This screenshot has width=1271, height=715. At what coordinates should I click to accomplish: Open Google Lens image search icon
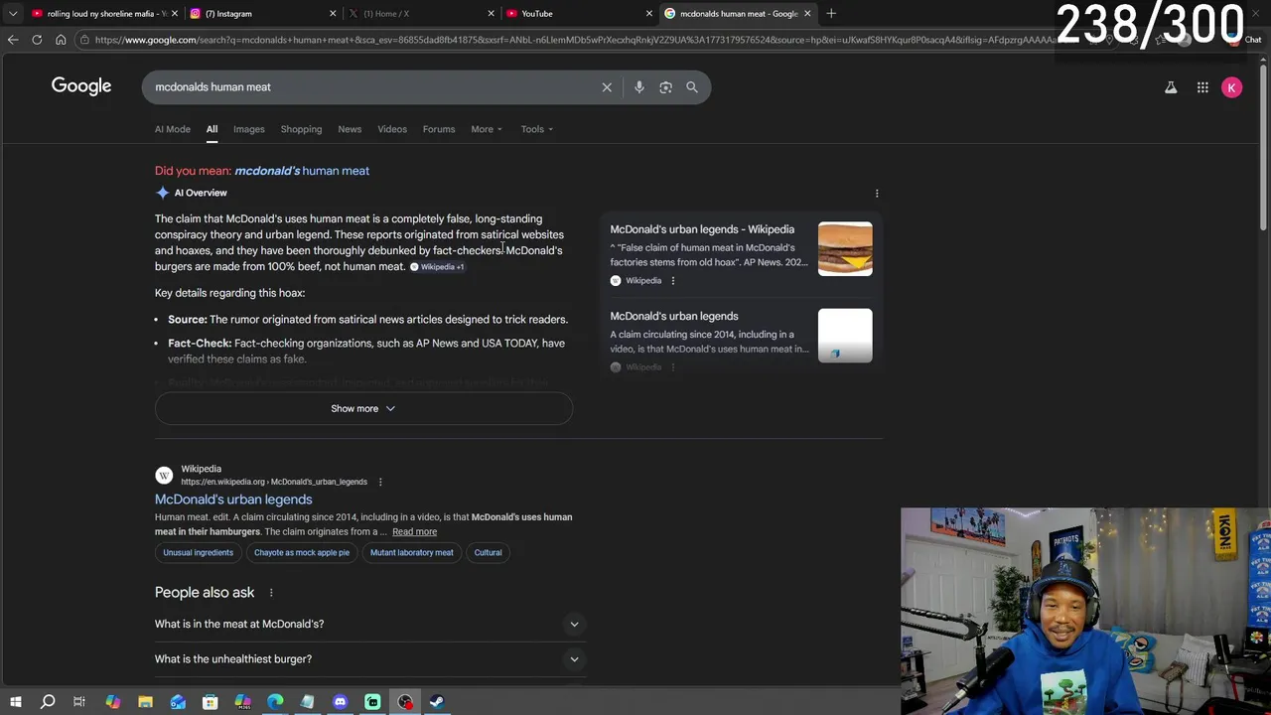point(665,87)
